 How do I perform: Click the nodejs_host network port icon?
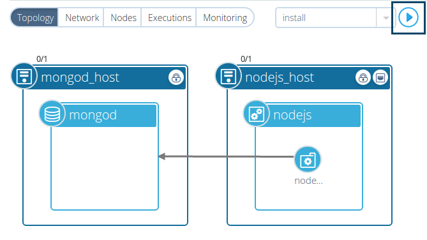pyautogui.click(x=380, y=78)
